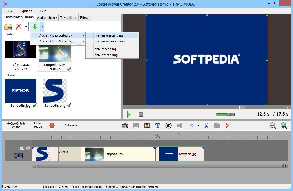
Task: Select the Softpedia.jpg photo thumbnail
Action: (x=20, y=91)
